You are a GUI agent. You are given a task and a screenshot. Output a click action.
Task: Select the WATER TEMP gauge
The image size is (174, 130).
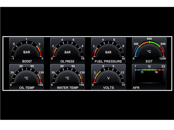click(68, 77)
